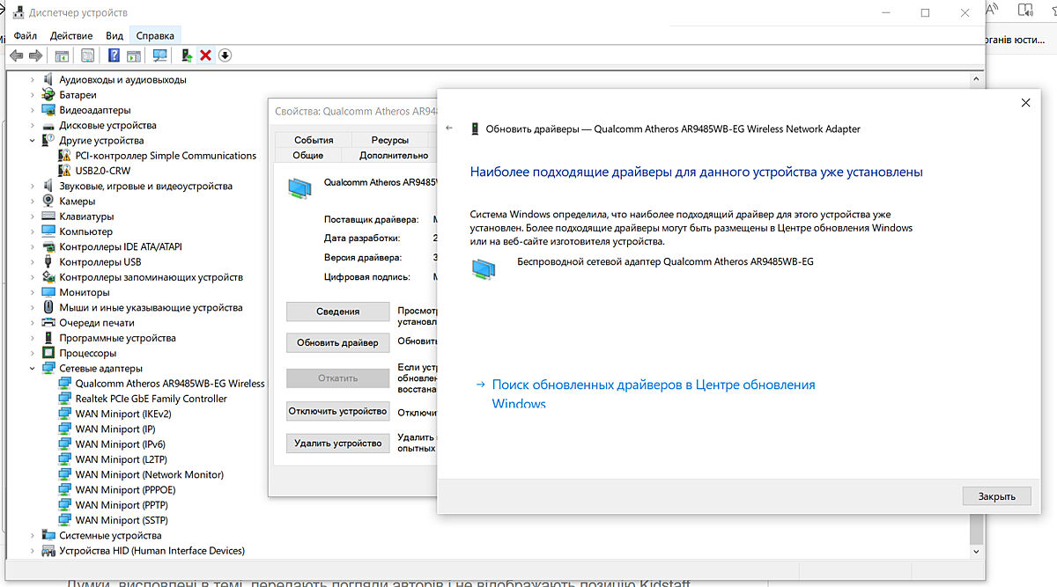Expand the Видеоадаптеры category
The image size is (1057, 587).
(33, 110)
